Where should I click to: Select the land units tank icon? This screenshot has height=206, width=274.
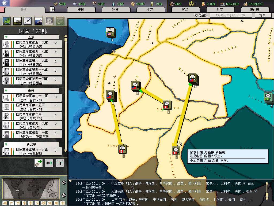(x=17, y=21)
